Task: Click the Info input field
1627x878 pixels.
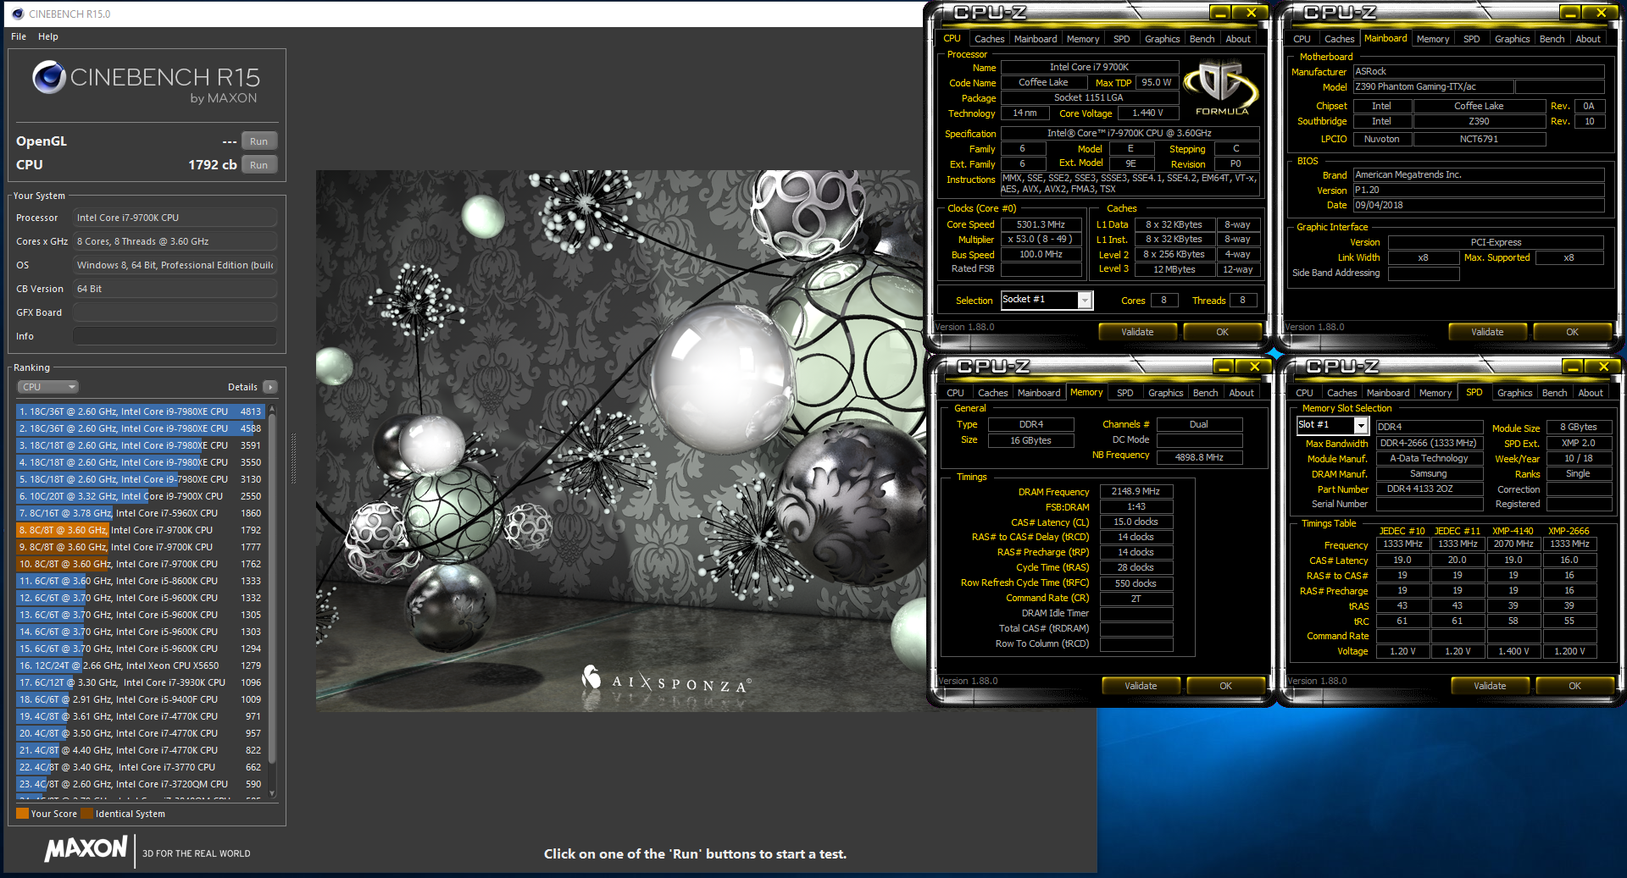Action: pyautogui.click(x=175, y=336)
